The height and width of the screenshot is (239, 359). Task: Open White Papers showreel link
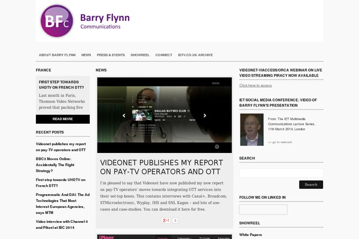click(251, 235)
